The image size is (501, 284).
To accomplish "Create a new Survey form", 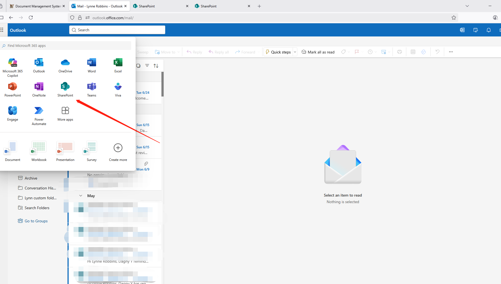I will 92,151.
